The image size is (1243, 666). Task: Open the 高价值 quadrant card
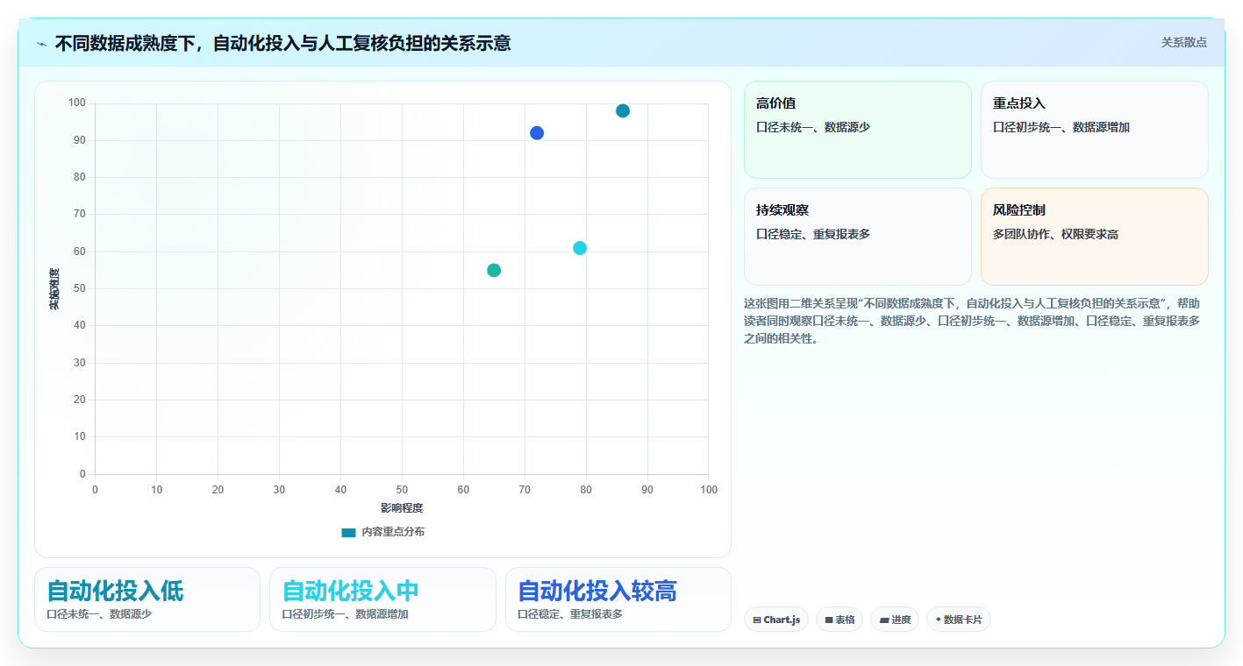click(x=858, y=130)
